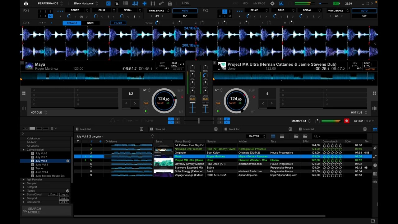This screenshot has width=398, height=224.
Task: Open the tag panel icon on right sidebar
Action: (x=375, y=148)
